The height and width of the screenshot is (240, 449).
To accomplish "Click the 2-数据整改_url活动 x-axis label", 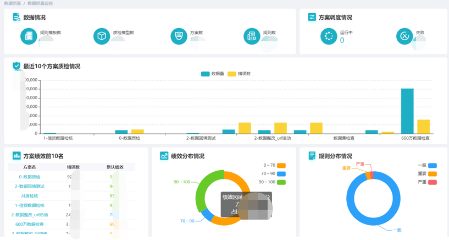I will (273, 138).
